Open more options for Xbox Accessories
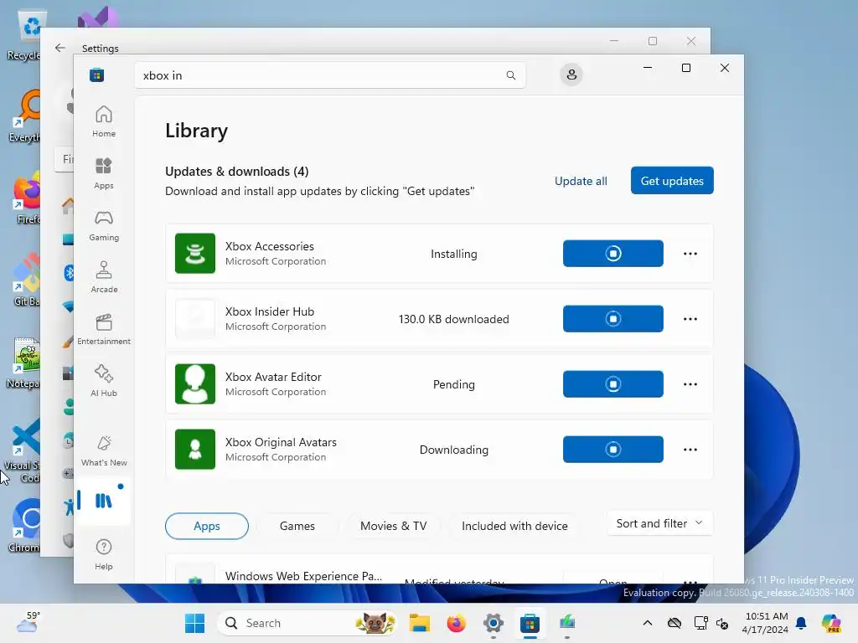 pyautogui.click(x=690, y=253)
